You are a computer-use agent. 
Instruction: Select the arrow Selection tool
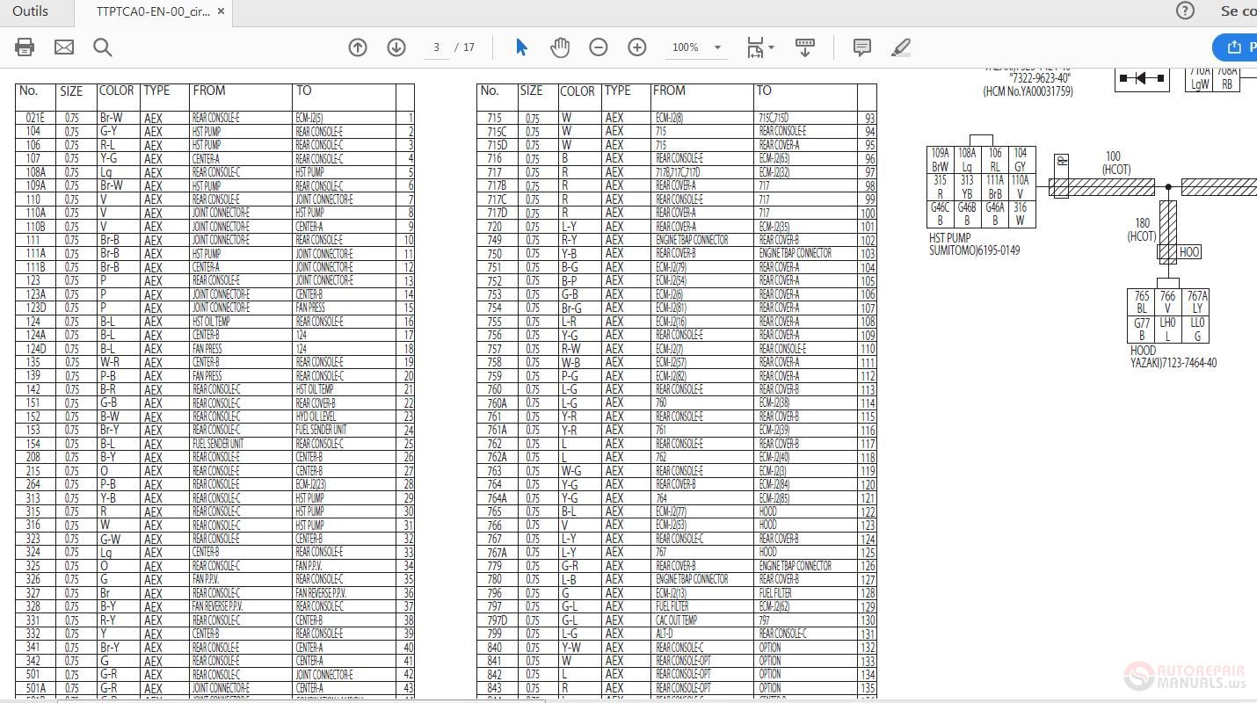[521, 47]
